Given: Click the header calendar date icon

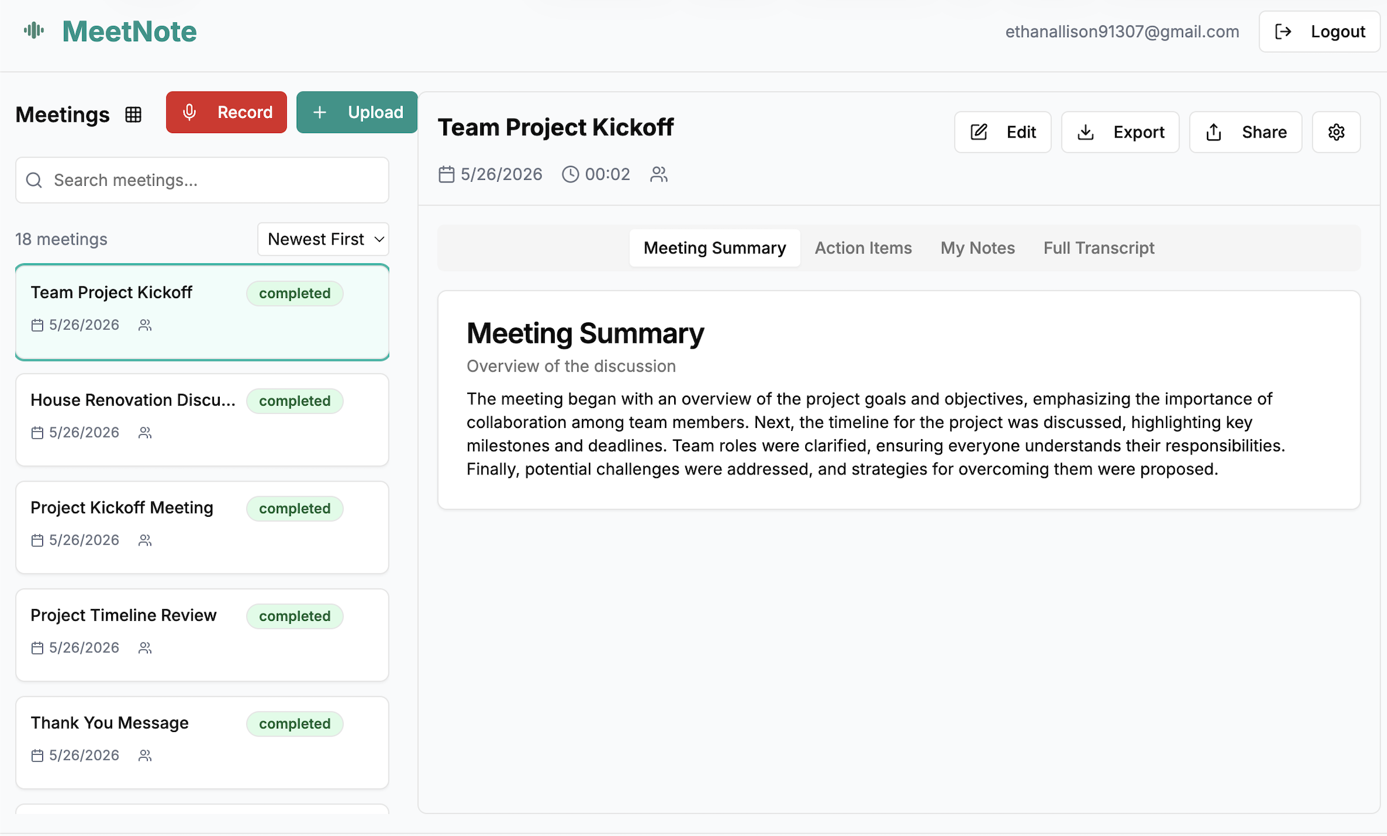Looking at the screenshot, I should [x=447, y=175].
